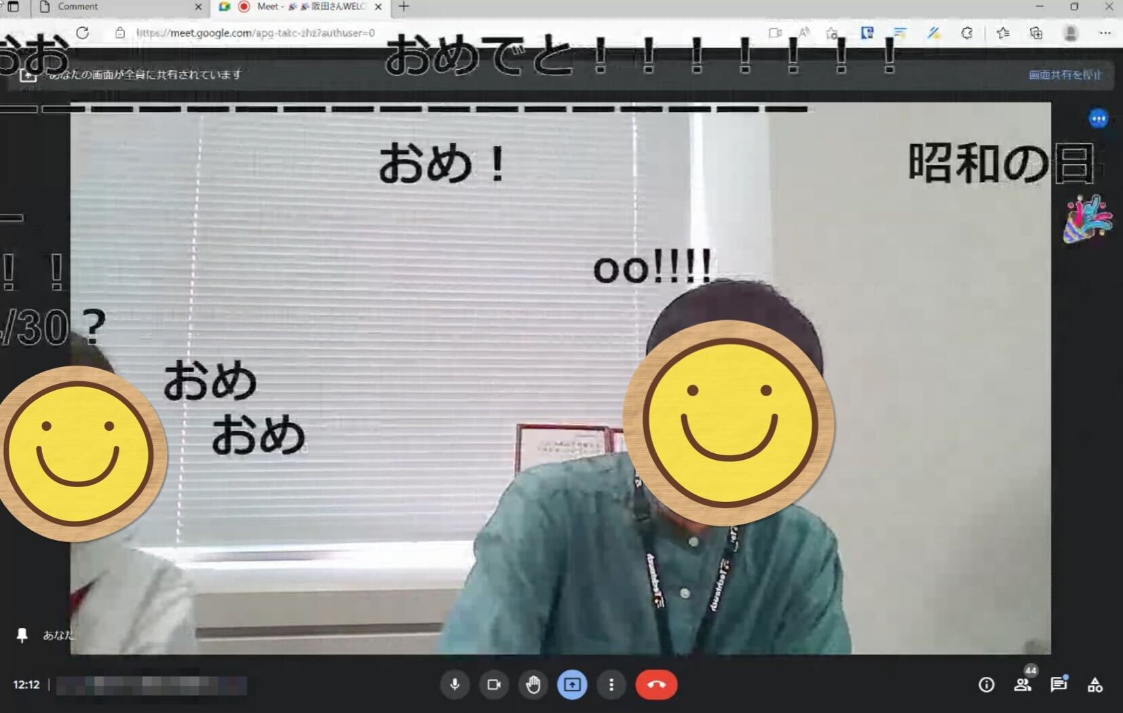This screenshot has width=1123, height=713.
Task: Turn off the camera in Meet
Action: [494, 685]
